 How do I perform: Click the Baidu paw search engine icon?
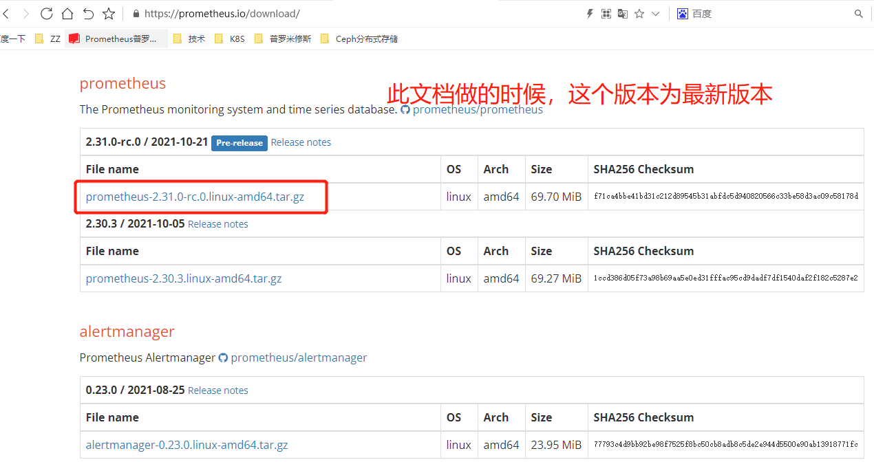click(x=683, y=14)
